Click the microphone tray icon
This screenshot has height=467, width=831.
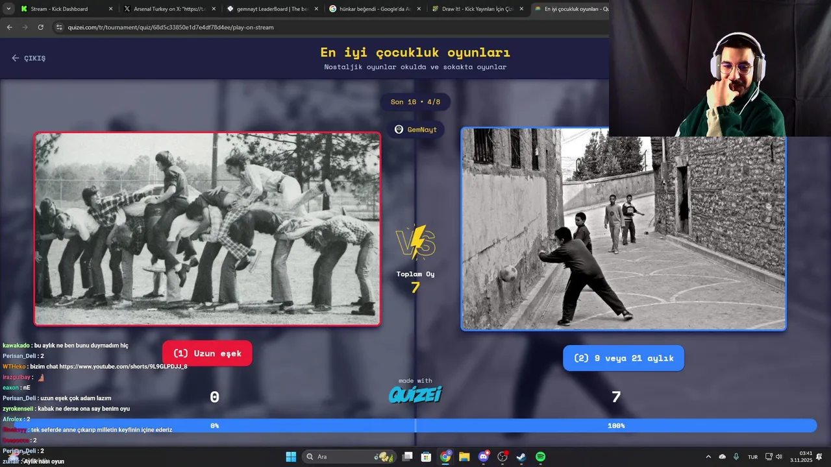[x=736, y=457]
